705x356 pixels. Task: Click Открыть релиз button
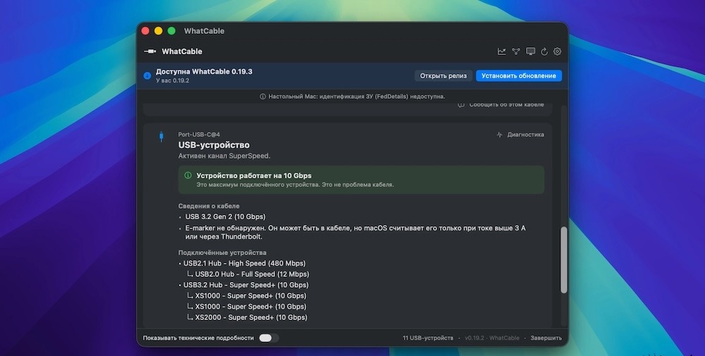point(443,75)
